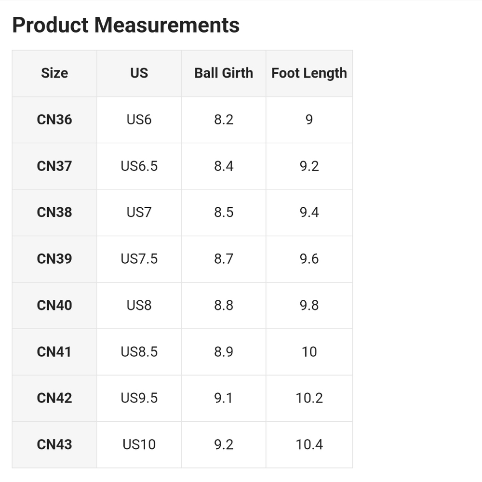Select the Size column header
482x482 pixels.
pyautogui.click(x=54, y=73)
